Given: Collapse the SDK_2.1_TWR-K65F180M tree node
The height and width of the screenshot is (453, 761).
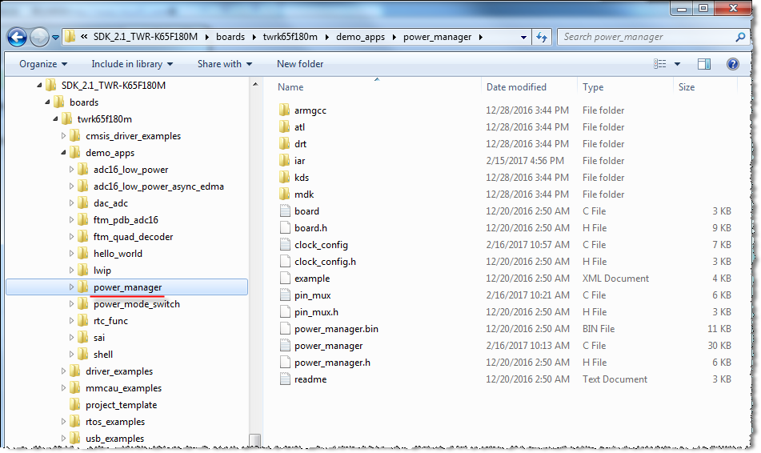Looking at the screenshot, I should coord(39,86).
